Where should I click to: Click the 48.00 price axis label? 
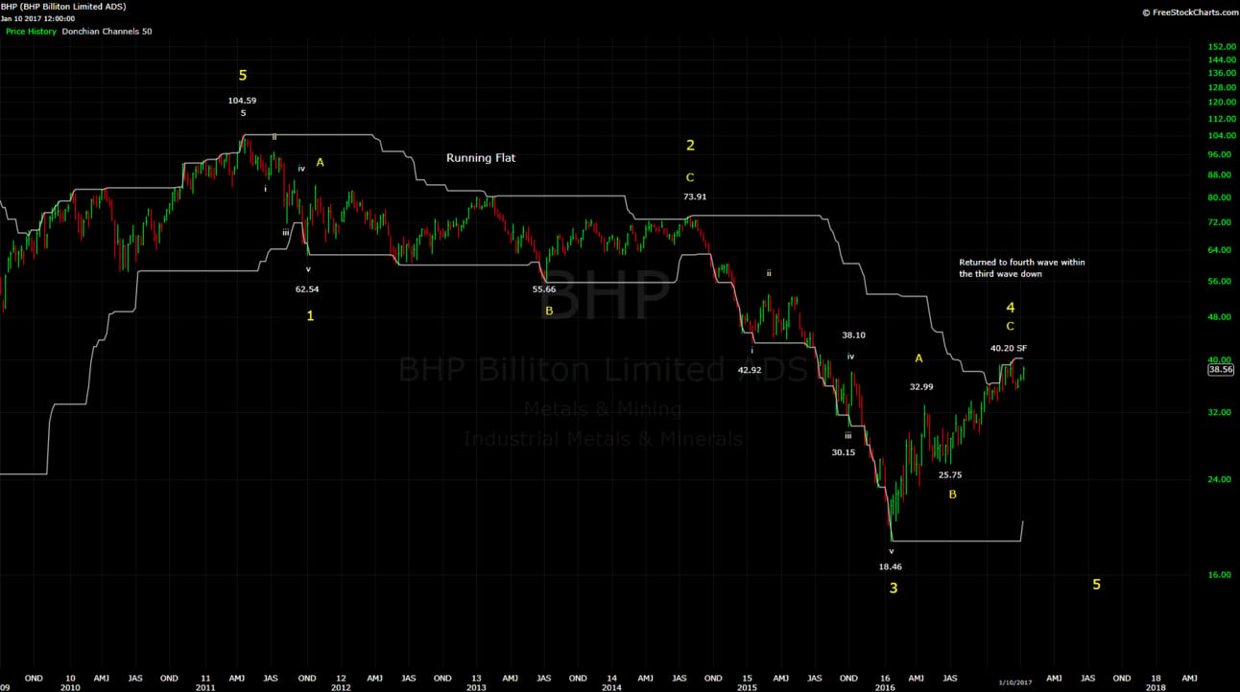tap(1221, 317)
